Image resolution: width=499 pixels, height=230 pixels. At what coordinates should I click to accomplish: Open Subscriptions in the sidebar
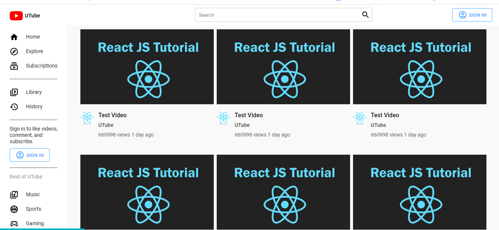(33, 66)
